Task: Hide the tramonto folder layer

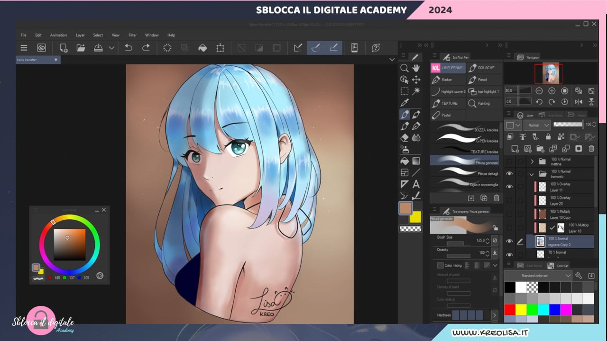Action: click(x=509, y=174)
